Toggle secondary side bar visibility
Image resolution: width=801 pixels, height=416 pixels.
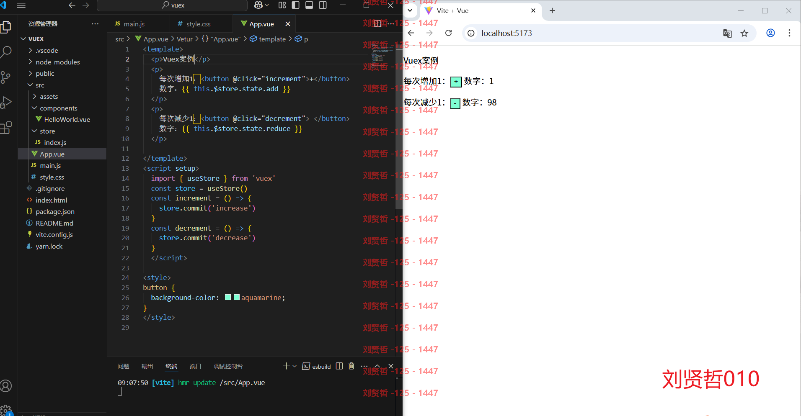point(323,5)
